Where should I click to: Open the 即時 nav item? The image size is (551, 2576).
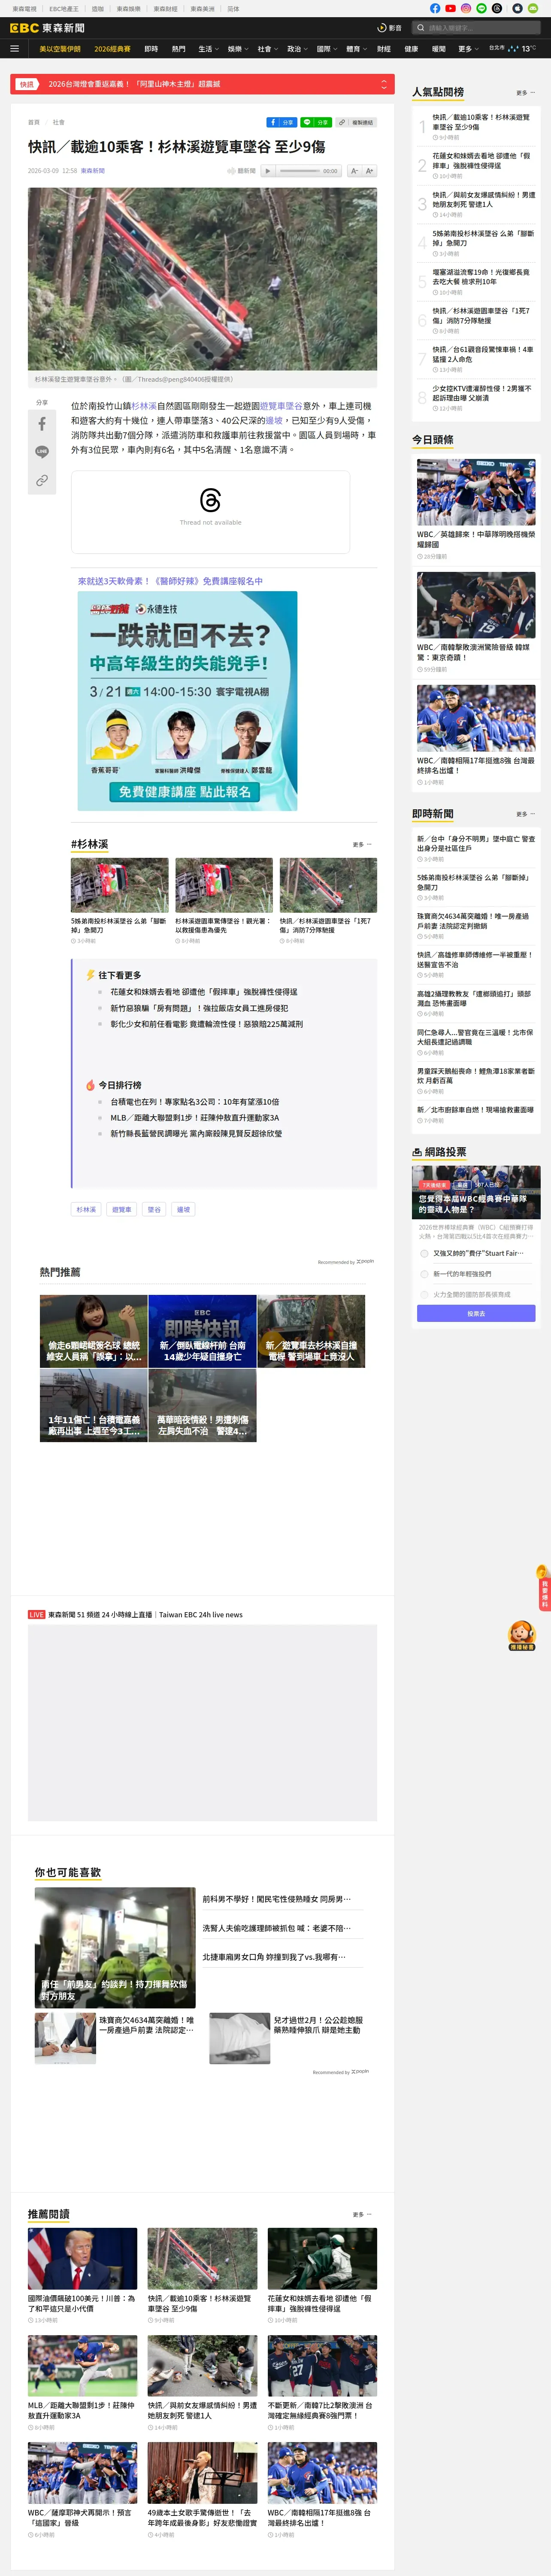151,48
